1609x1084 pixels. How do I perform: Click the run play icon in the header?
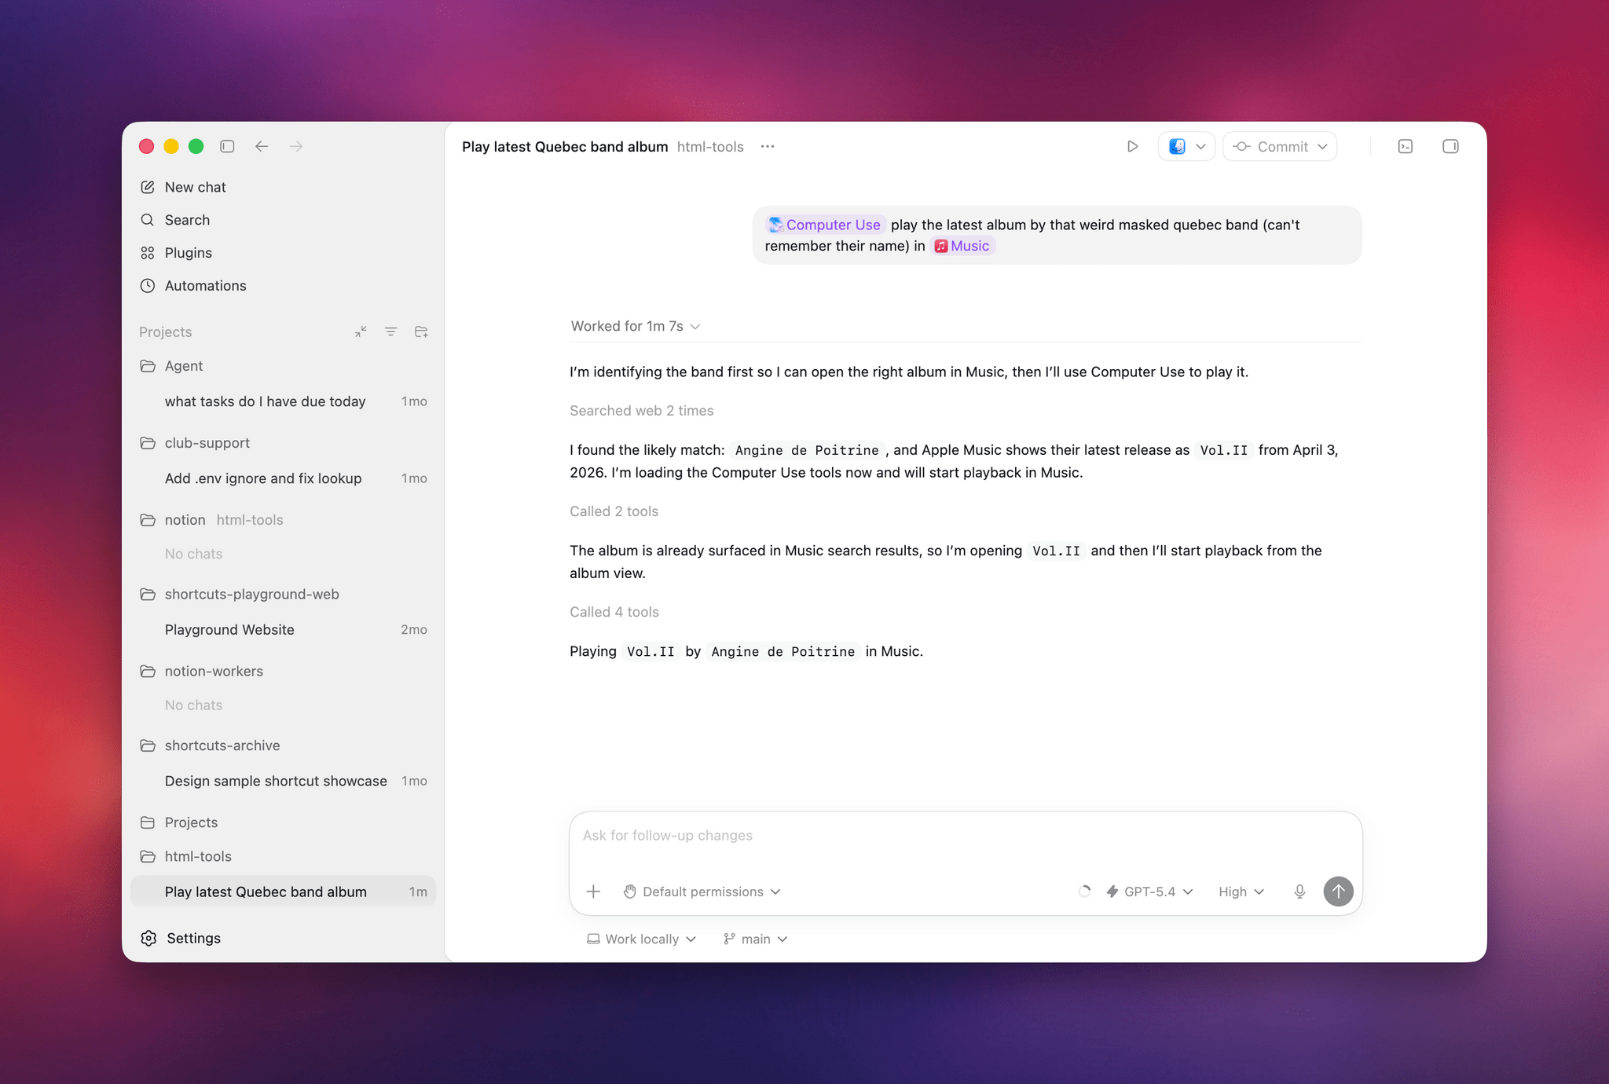[1132, 147]
